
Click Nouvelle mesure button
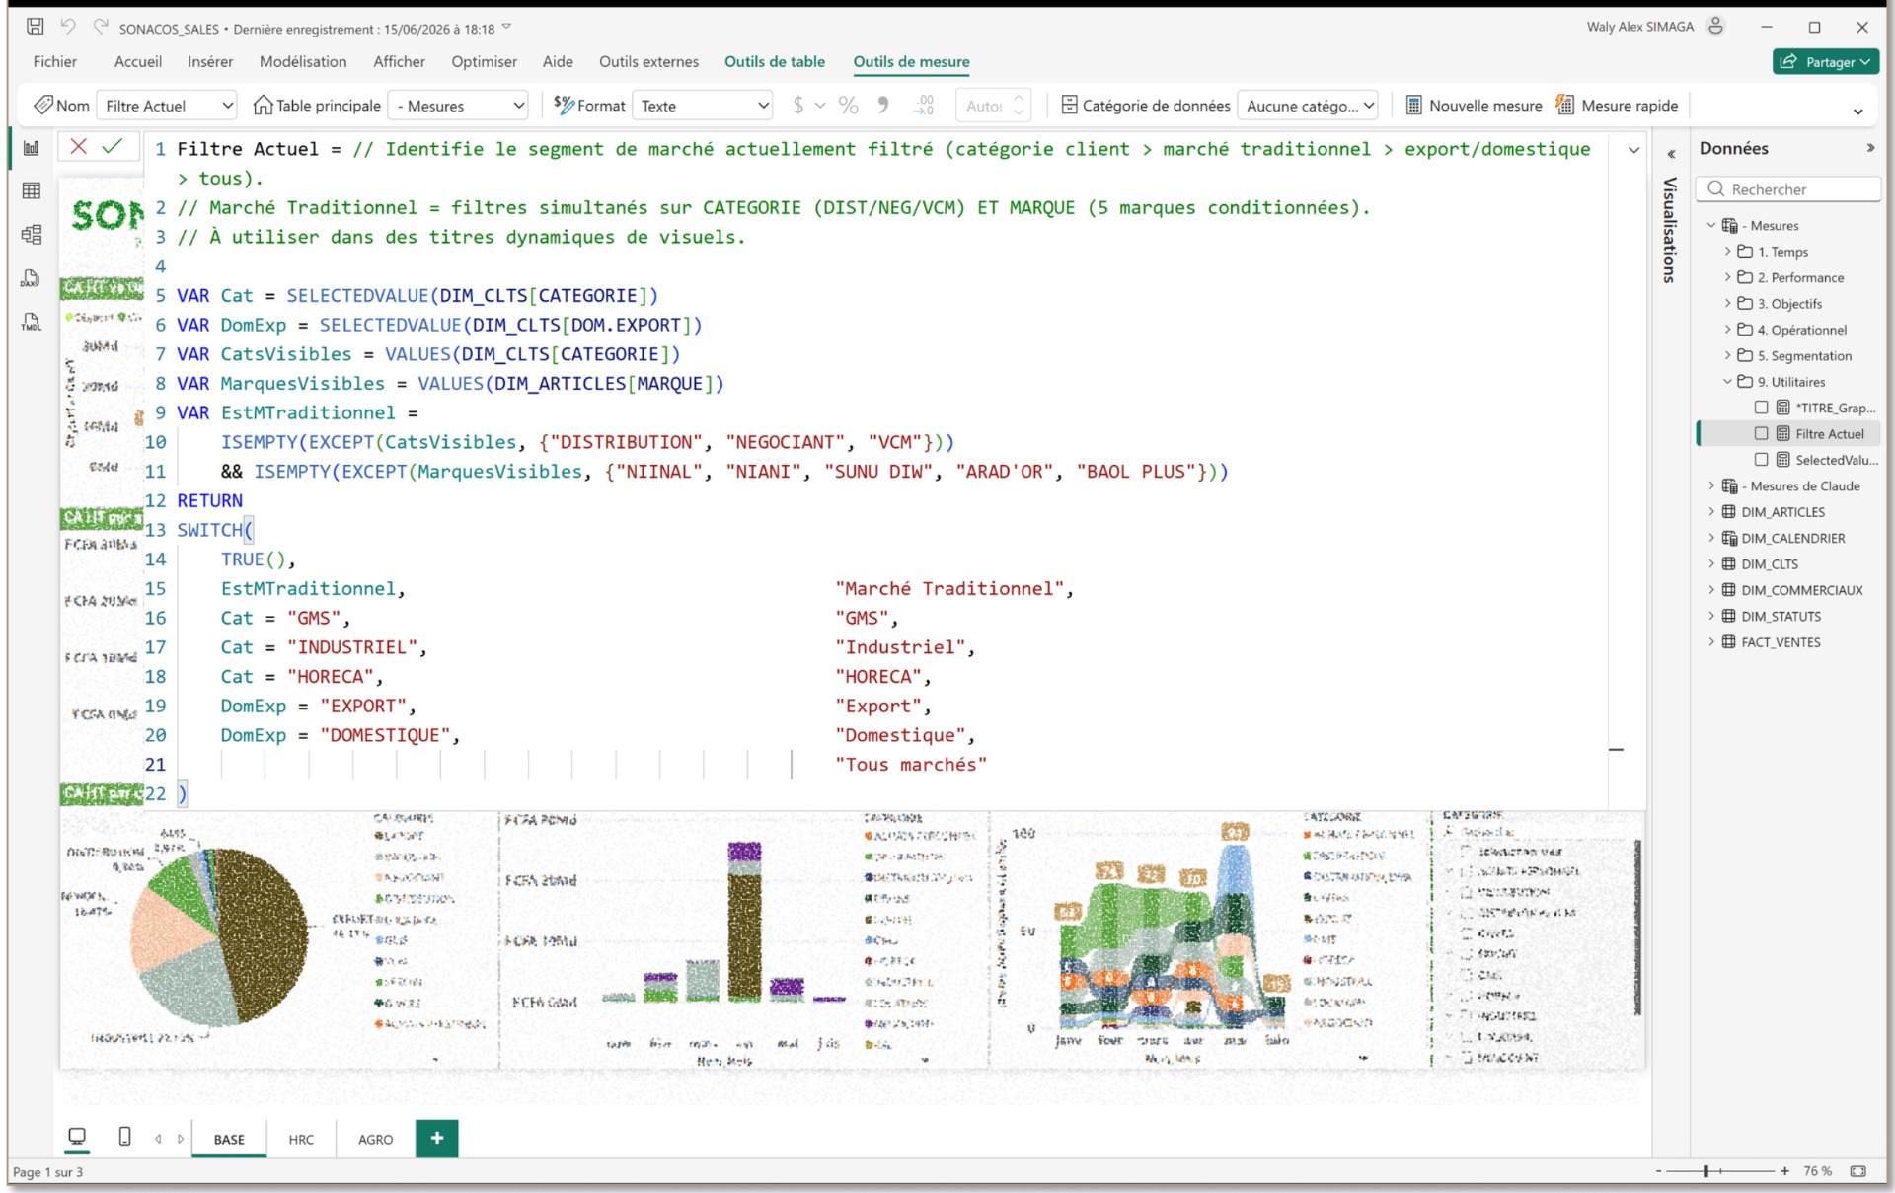[1474, 106]
